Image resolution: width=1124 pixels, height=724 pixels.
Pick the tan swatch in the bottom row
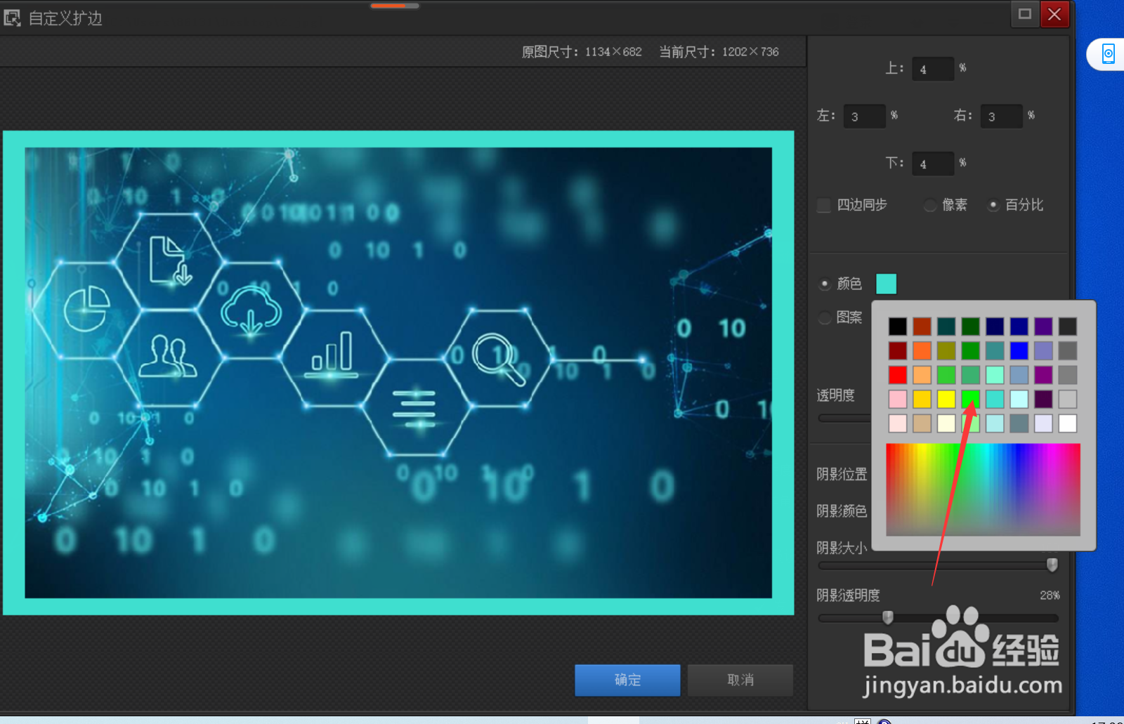[922, 423]
